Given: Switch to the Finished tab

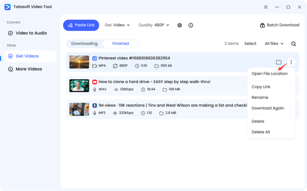Looking at the screenshot, I should (x=121, y=44).
